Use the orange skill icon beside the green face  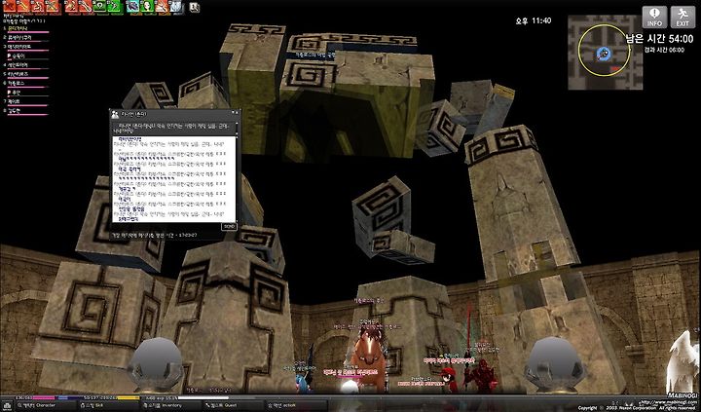point(162,6)
